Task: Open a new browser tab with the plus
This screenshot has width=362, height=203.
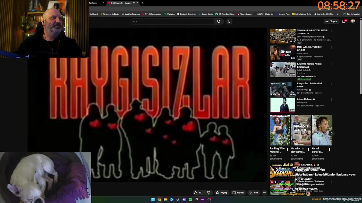Action: point(142,3)
